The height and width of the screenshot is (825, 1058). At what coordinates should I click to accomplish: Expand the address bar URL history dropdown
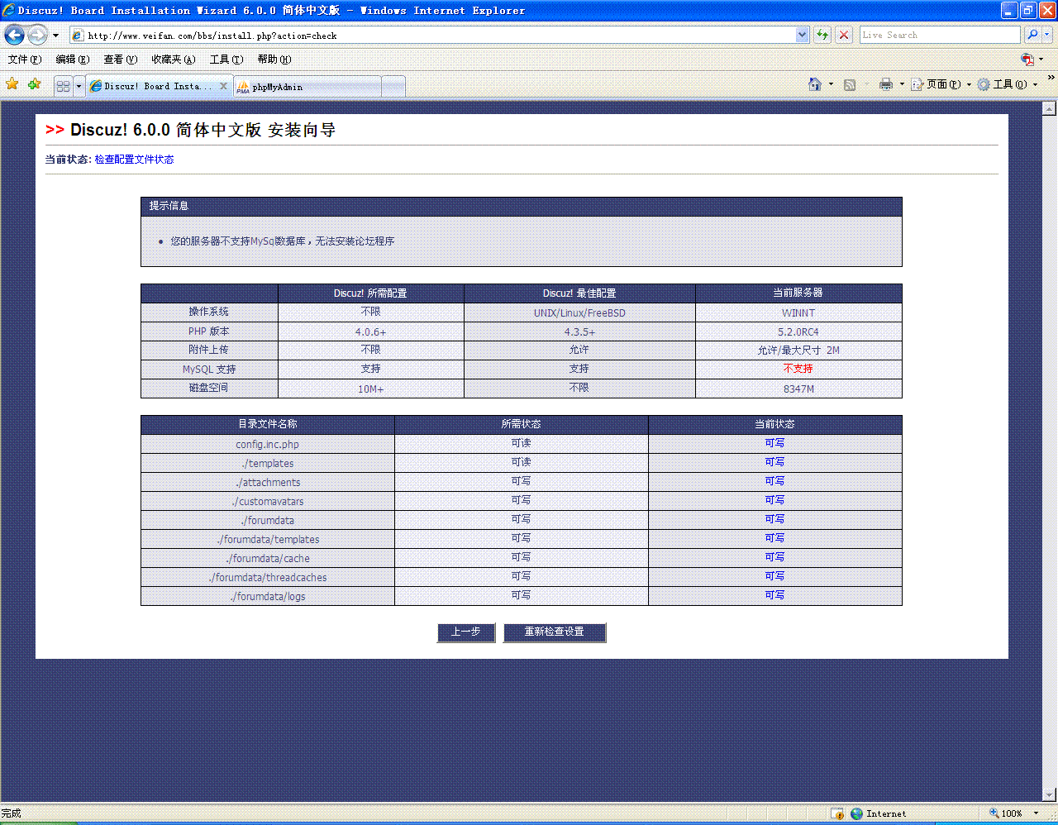802,35
